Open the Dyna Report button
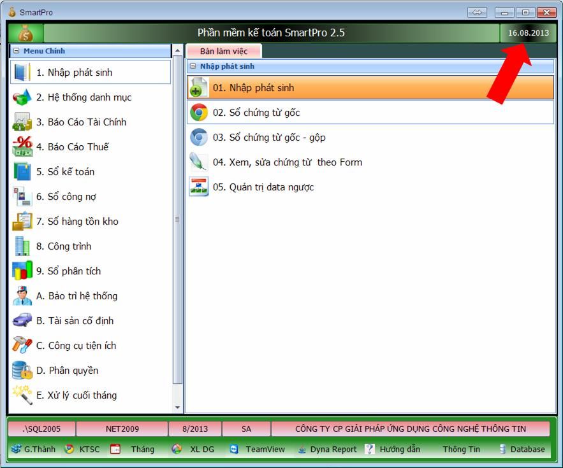Viewport: 563px width, 468px height. point(327,449)
